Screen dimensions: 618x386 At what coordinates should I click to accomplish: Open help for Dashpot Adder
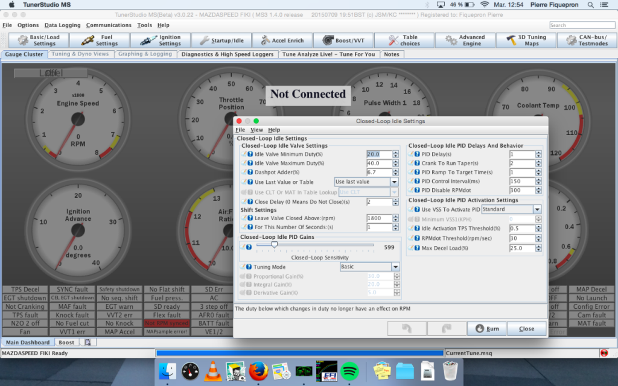coord(250,172)
